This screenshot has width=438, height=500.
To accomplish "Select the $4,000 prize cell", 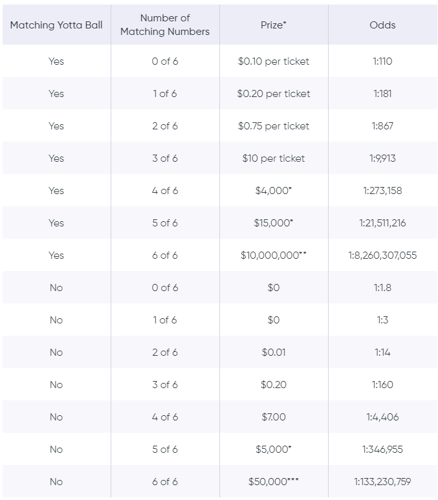I will (x=274, y=190).
